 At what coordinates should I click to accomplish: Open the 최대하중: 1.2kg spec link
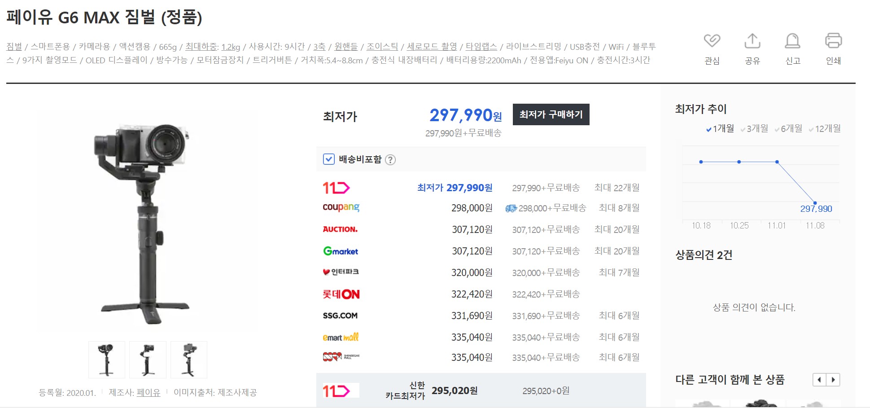[x=213, y=47]
